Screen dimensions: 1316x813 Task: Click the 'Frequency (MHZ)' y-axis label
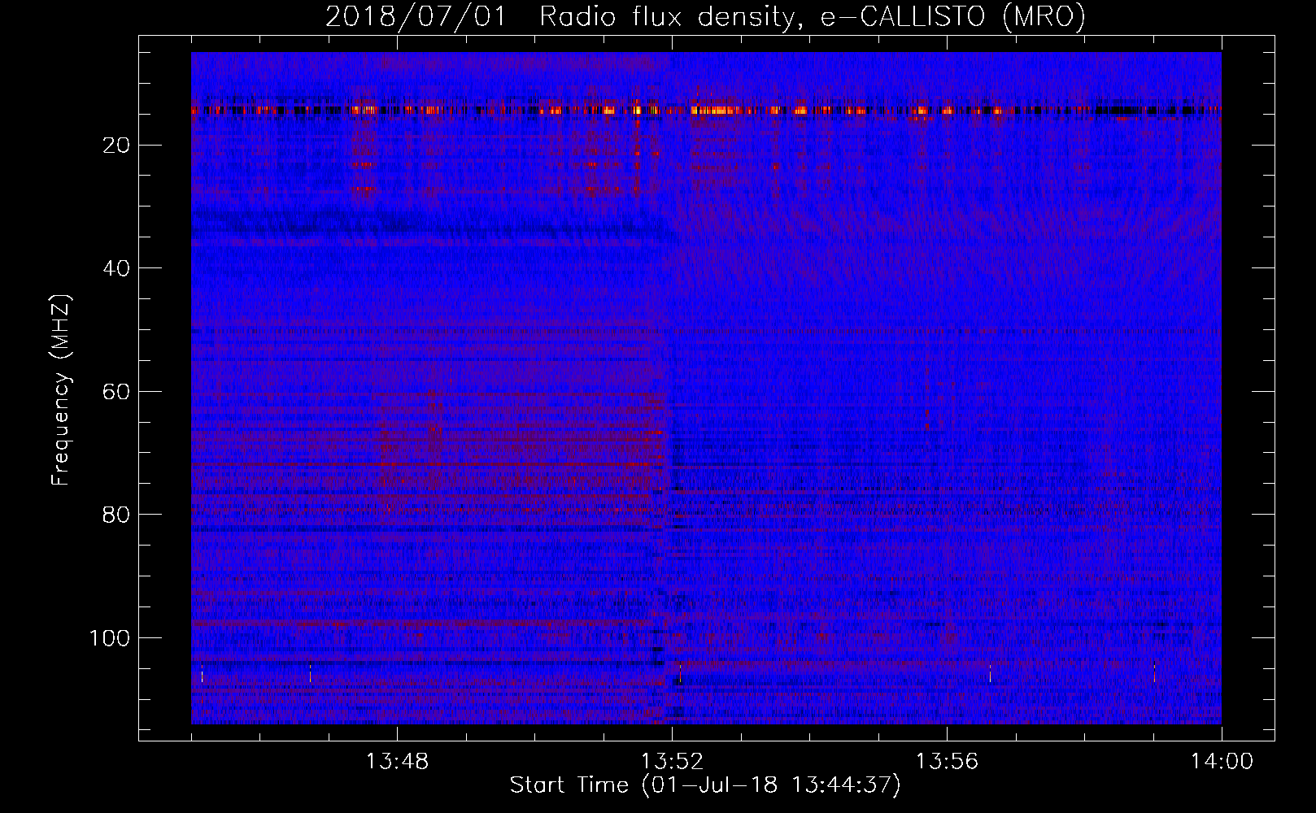coord(61,390)
